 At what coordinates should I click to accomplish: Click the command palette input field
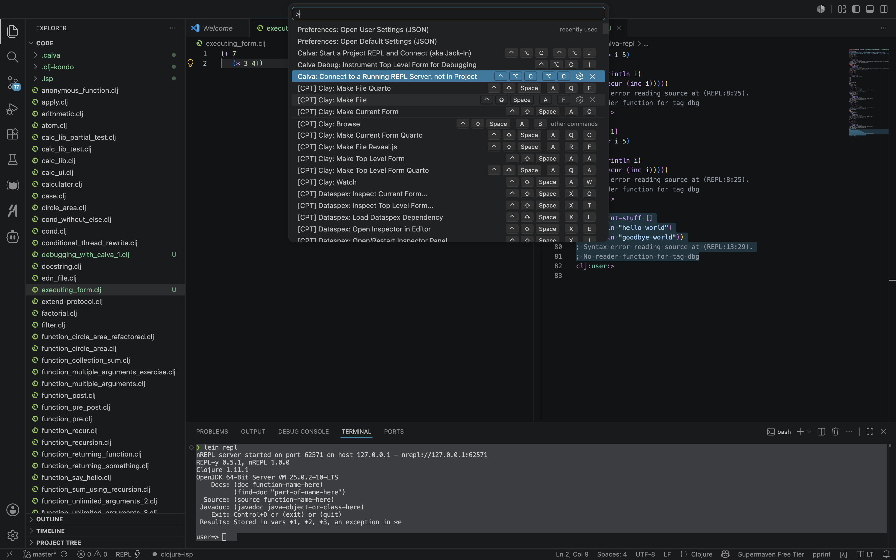(x=448, y=14)
